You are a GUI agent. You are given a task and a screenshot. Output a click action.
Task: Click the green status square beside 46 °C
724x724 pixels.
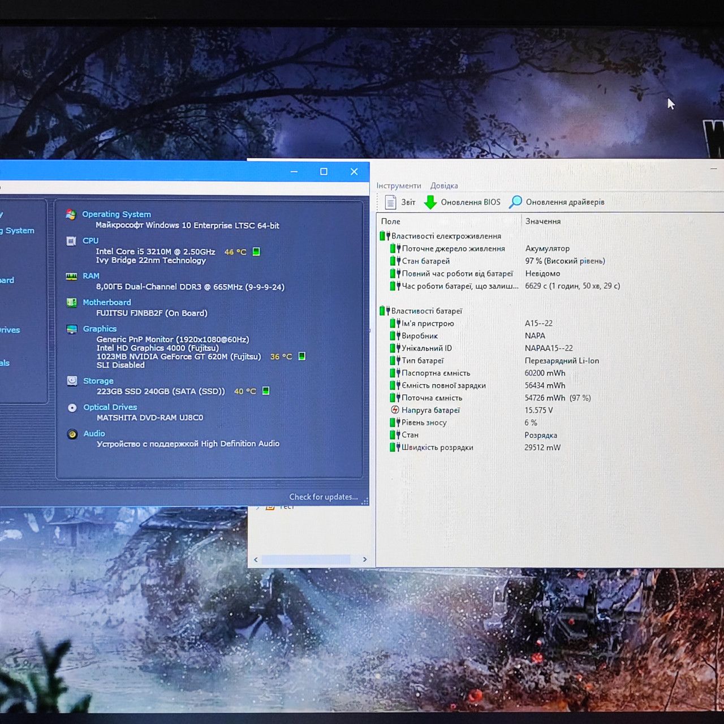coord(256,252)
